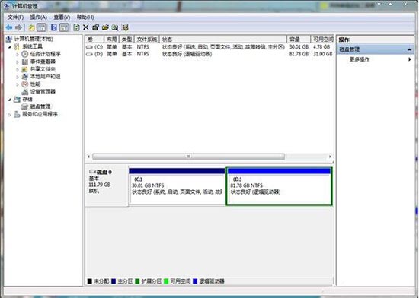Sort by the 容量 column header
The width and height of the screenshot is (419, 298).
(299, 40)
